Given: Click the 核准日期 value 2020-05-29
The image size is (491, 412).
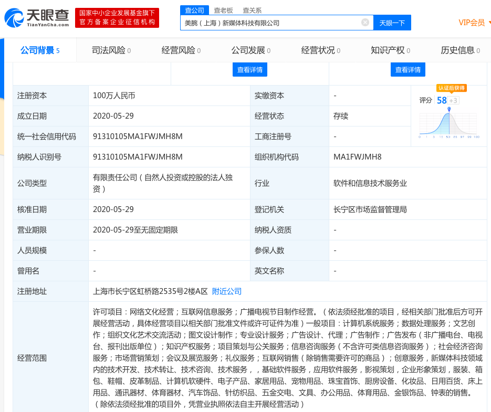Looking at the screenshot, I should point(113,209).
